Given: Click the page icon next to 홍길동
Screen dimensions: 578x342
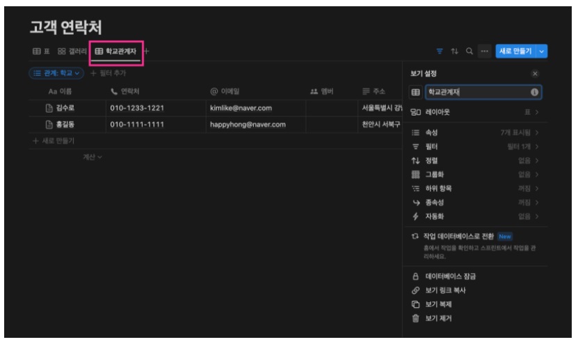Looking at the screenshot, I should (x=49, y=125).
